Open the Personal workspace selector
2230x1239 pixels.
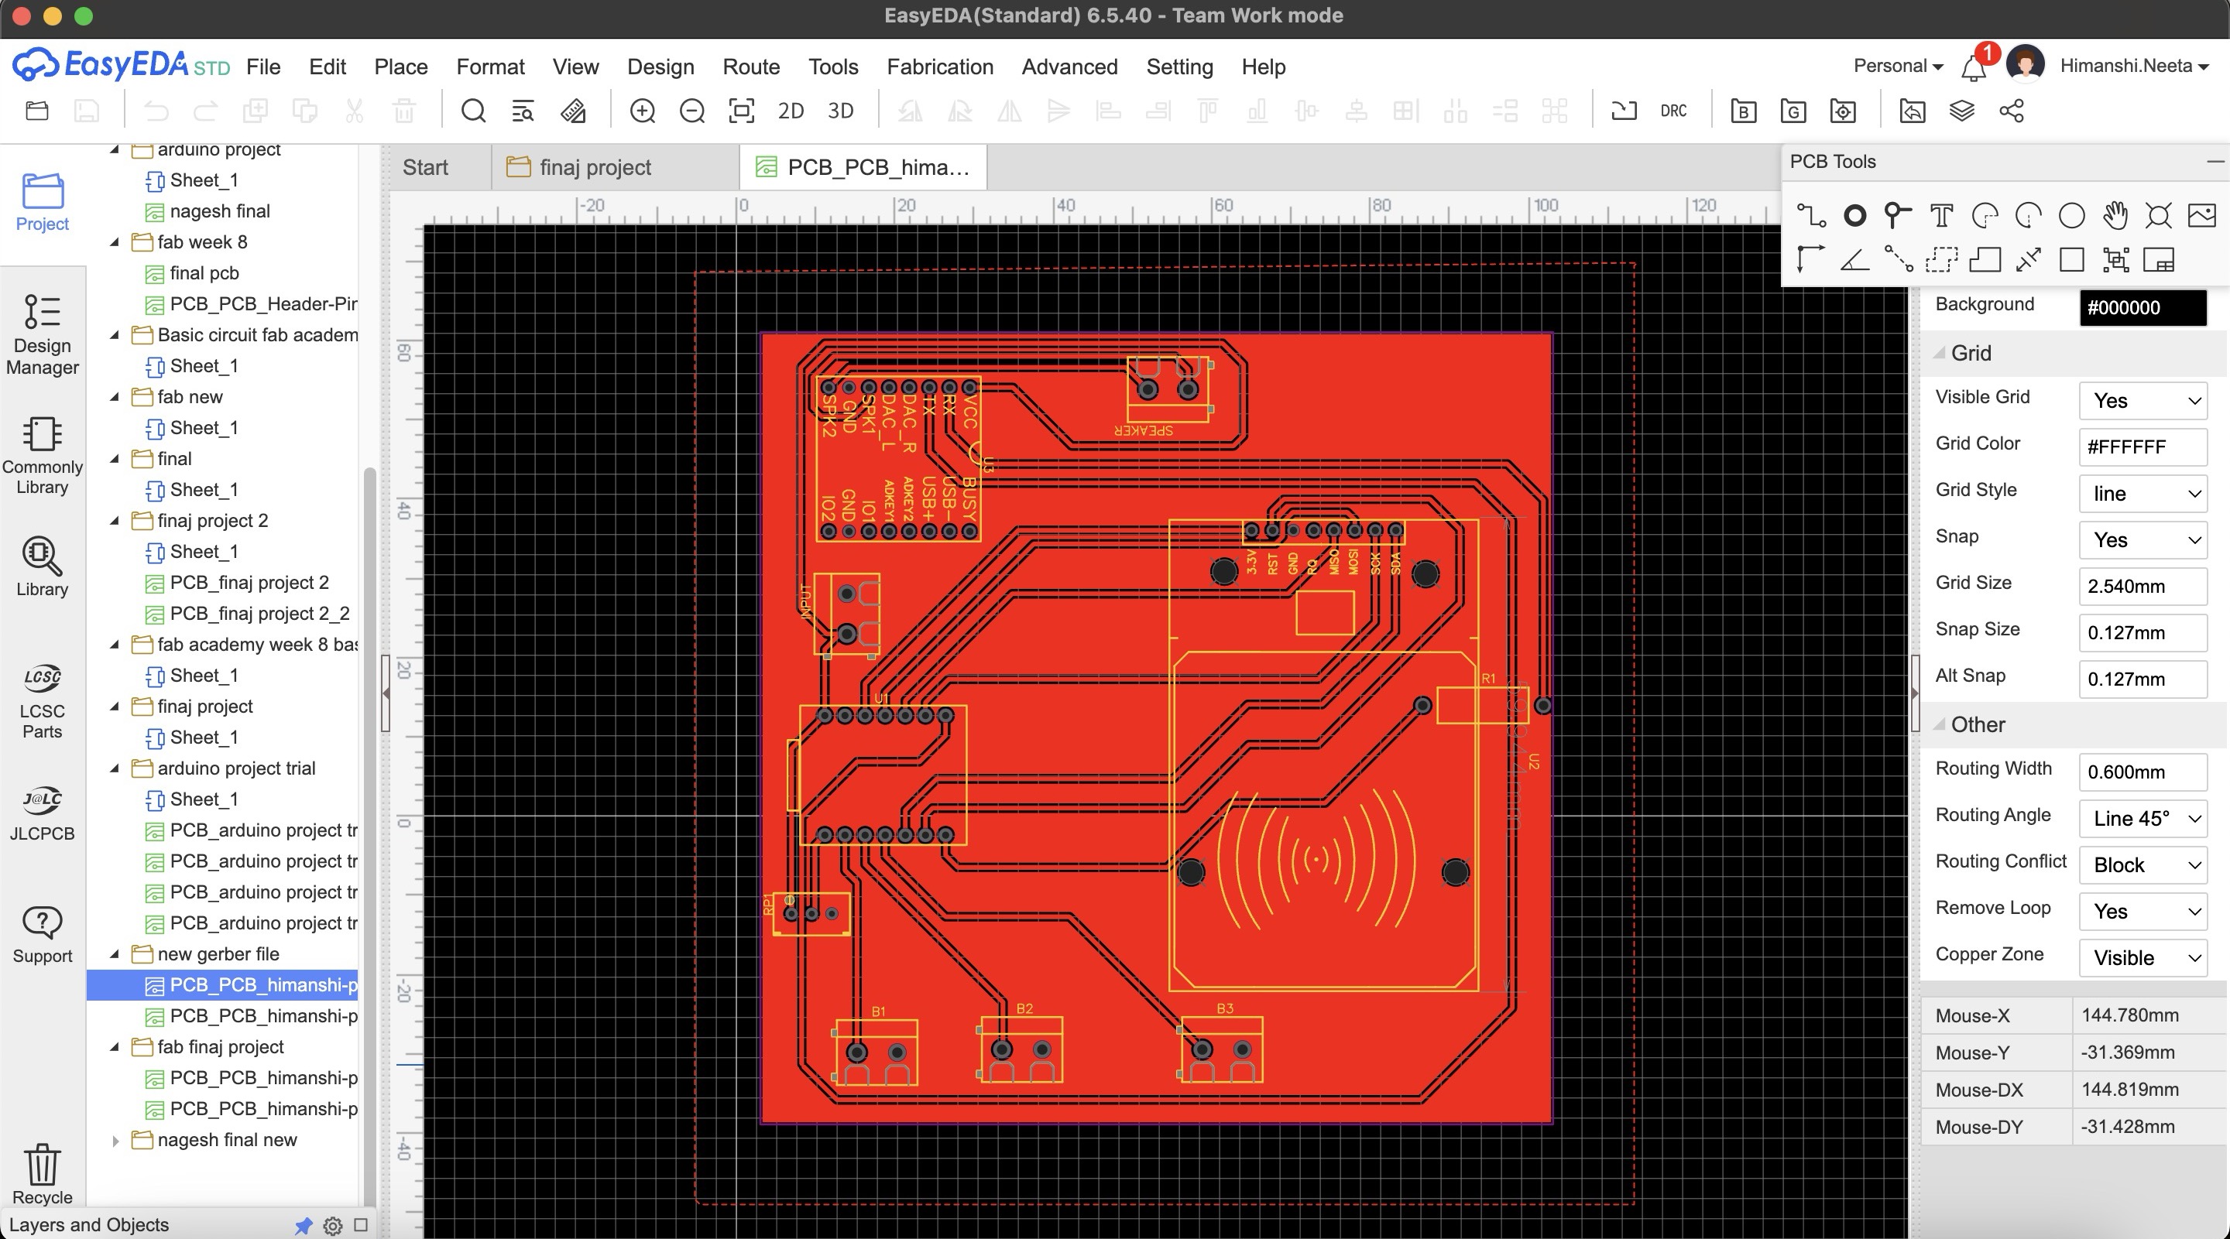[x=1897, y=66]
